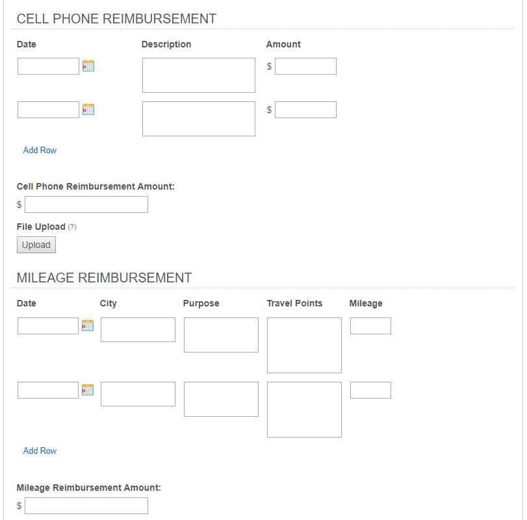Click first mileage Purpose box
The width and height of the screenshot is (527, 520).
[x=221, y=335]
